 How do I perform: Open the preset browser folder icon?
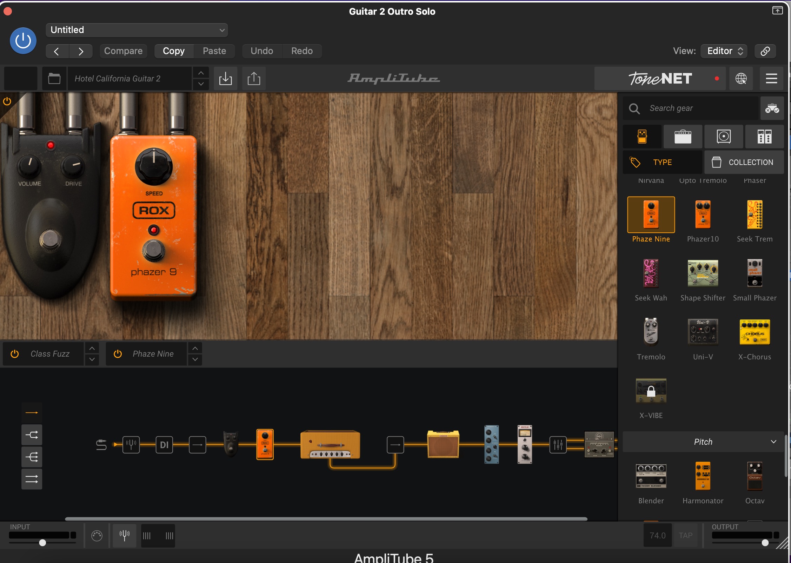coord(54,79)
